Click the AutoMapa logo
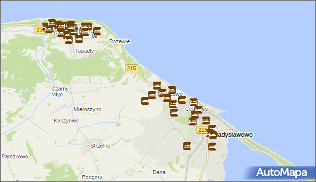This screenshot has width=316, height=182. click(282, 173)
